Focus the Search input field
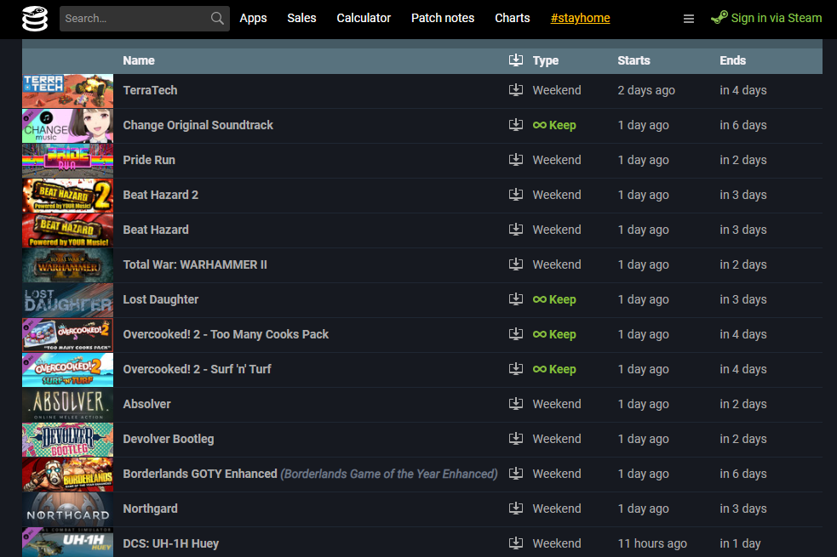 [x=136, y=19]
